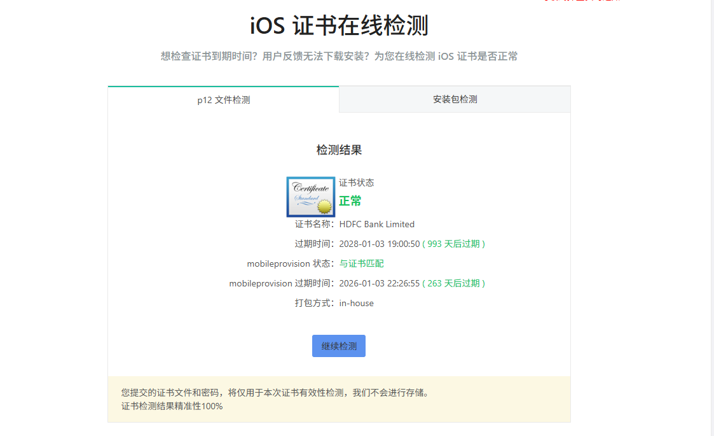714x436 pixels.
Task: Click the mobileprovision 过期时间 label
Action: point(282,284)
